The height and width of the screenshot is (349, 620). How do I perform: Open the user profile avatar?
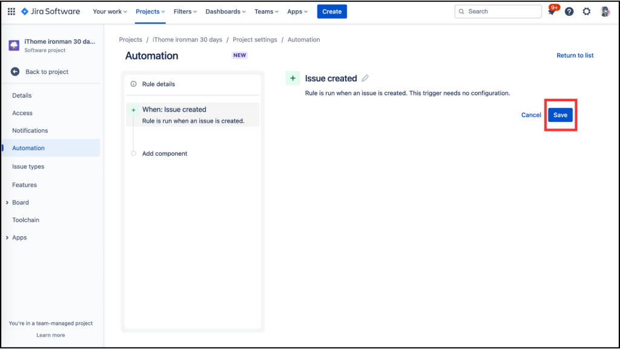pos(605,12)
